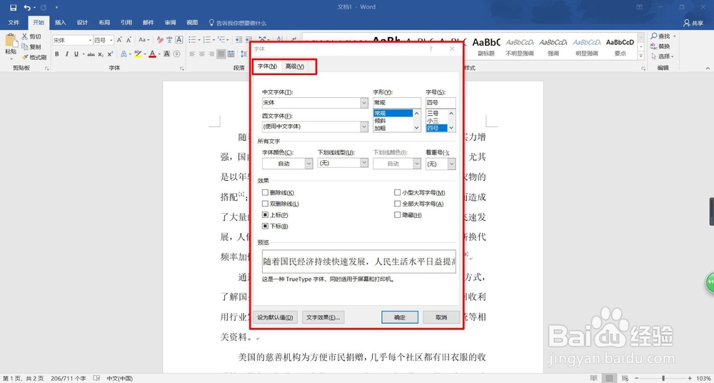Viewport: 714px width, 383px height.
Task: Select 倾斜 in the 字形 style list
Action: 380,121
